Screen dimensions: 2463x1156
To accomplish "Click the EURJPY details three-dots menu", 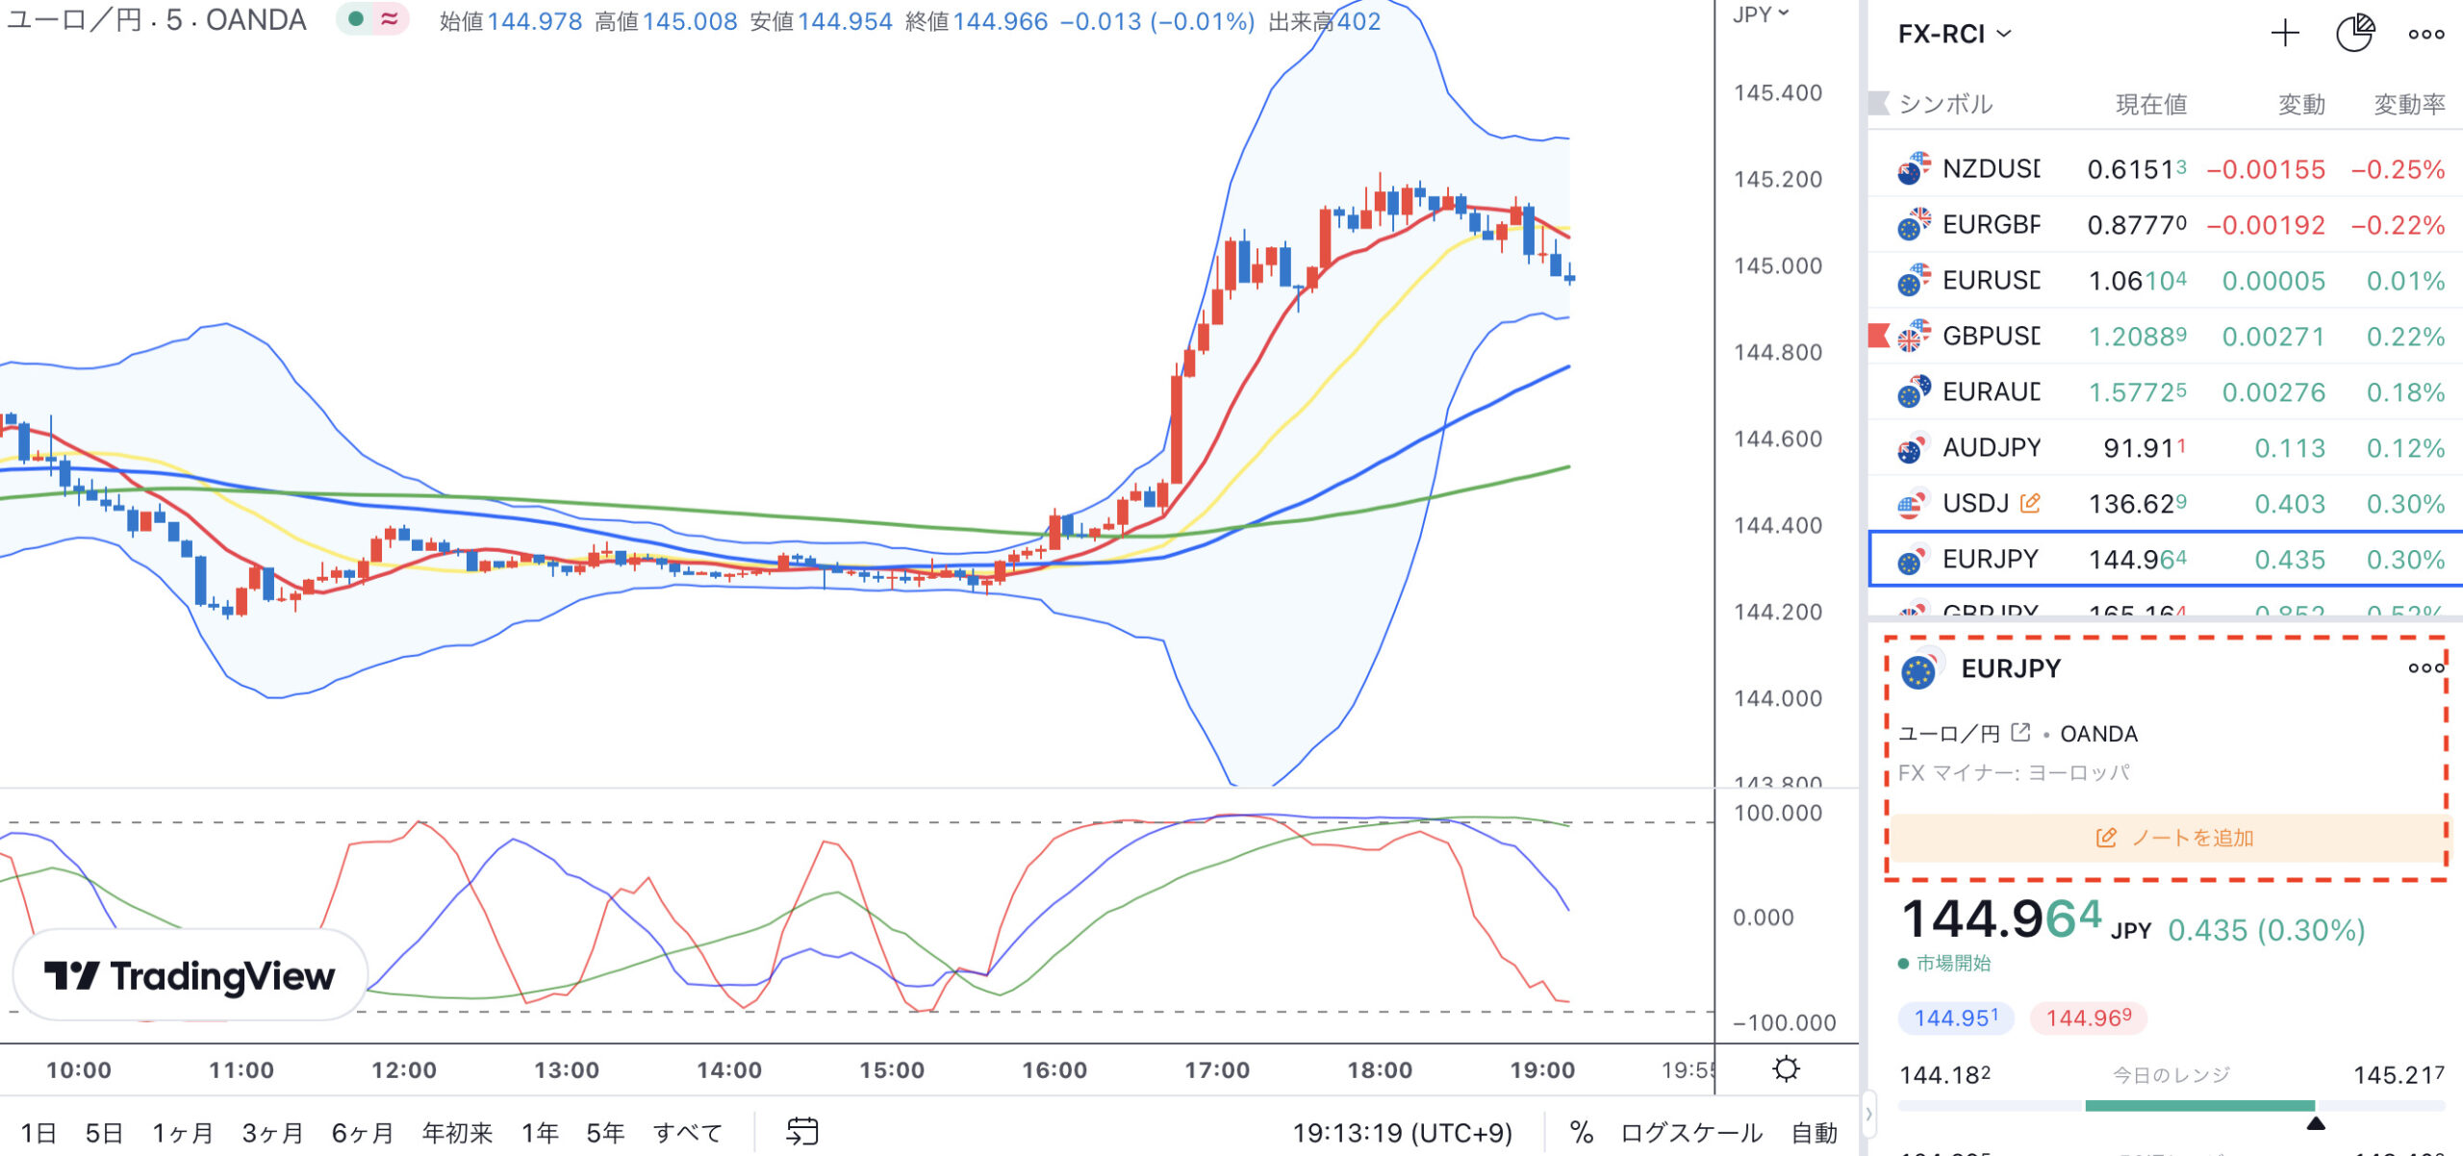I will click(2425, 667).
